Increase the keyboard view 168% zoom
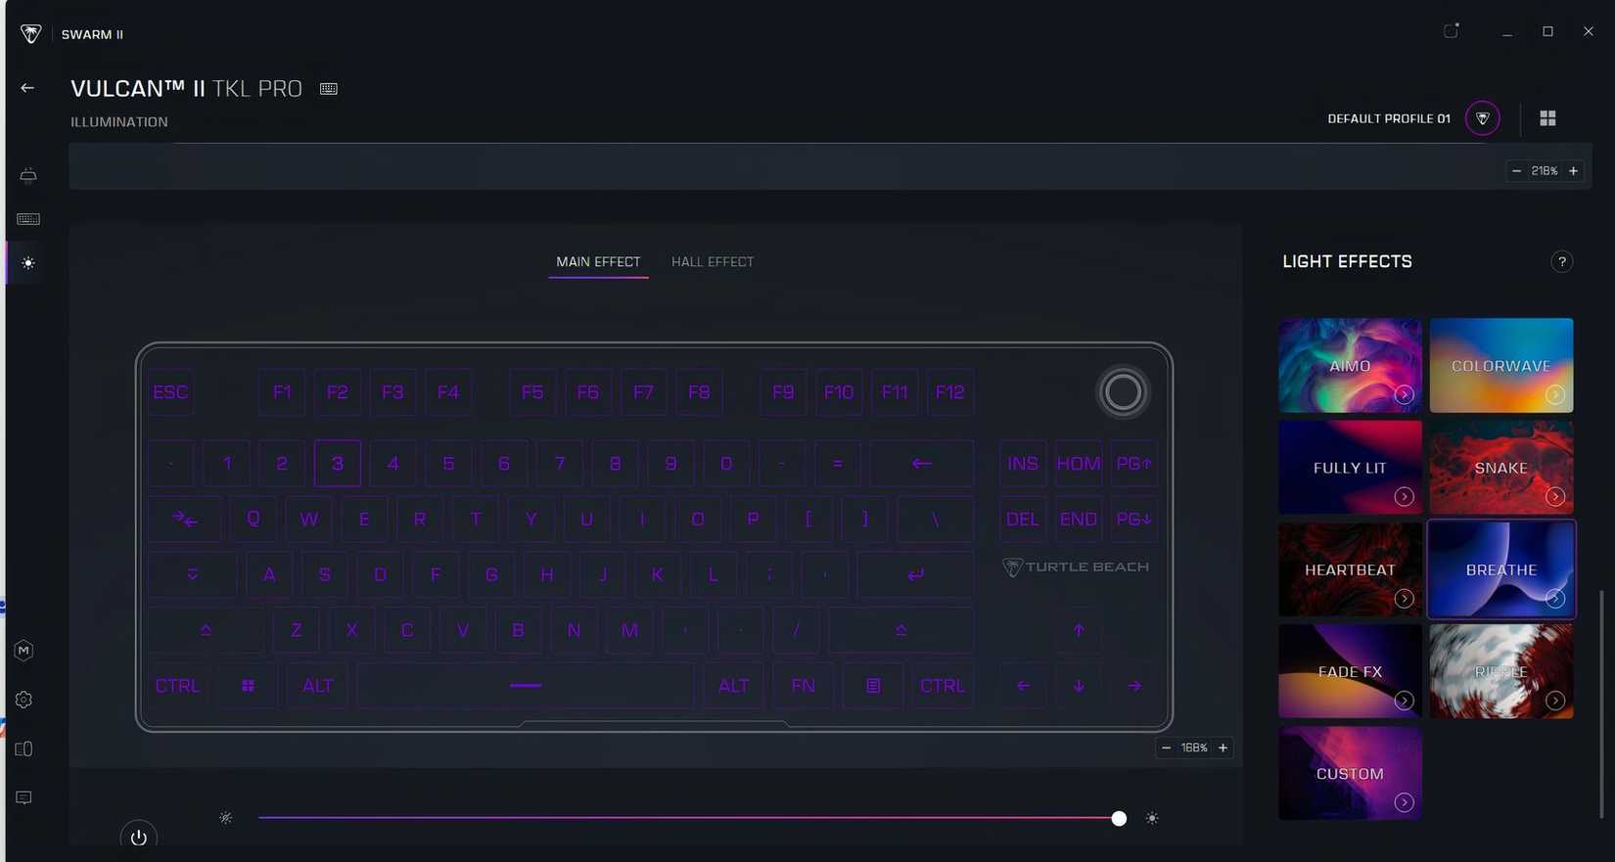Viewport: 1615px width, 862px height. tap(1223, 748)
